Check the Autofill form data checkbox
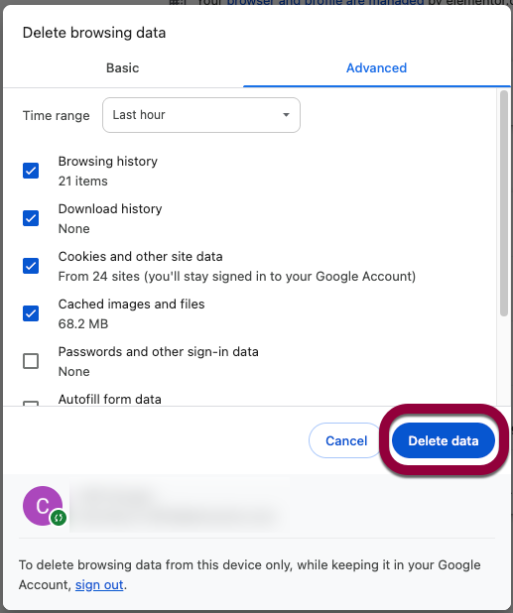 pyautogui.click(x=31, y=404)
